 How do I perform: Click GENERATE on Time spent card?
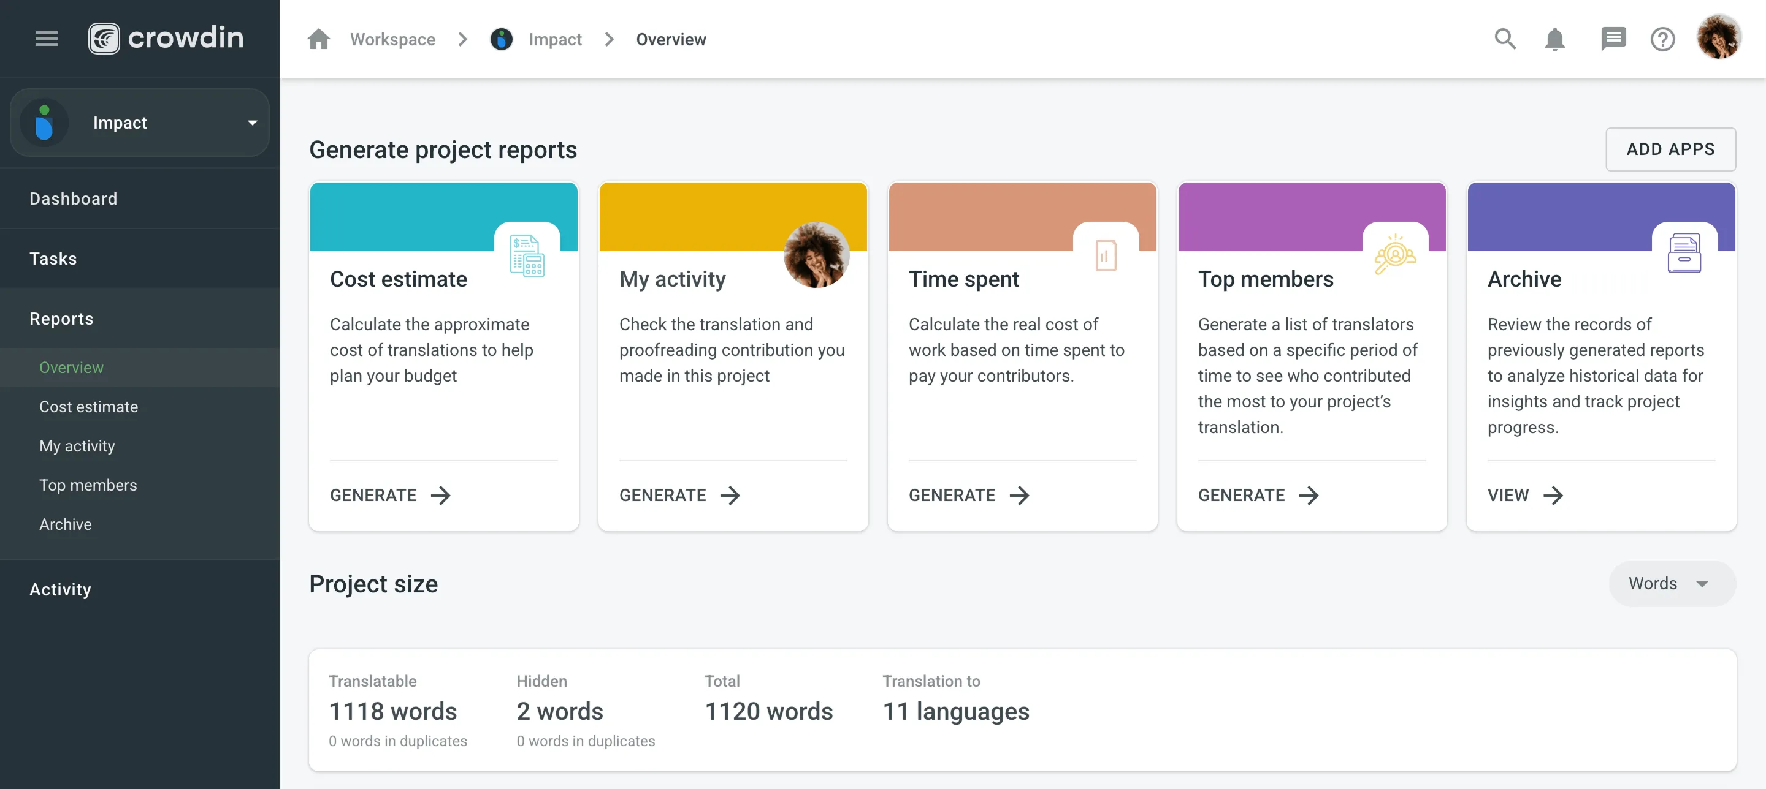[969, 495]
